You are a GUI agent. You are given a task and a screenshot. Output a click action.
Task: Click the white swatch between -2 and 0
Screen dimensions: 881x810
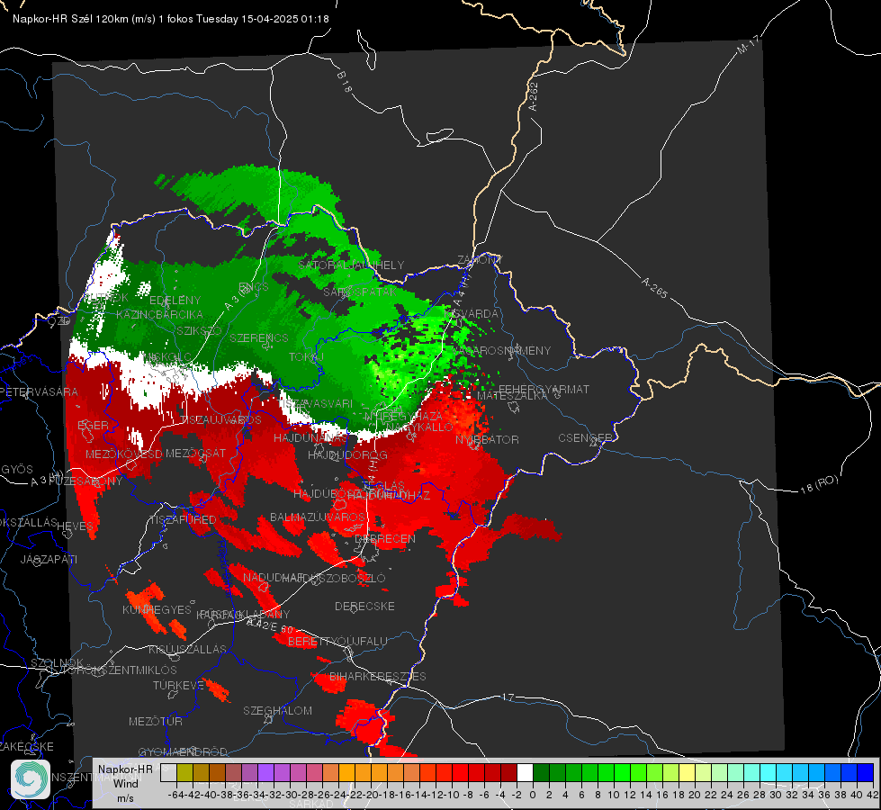pos(525,773)
